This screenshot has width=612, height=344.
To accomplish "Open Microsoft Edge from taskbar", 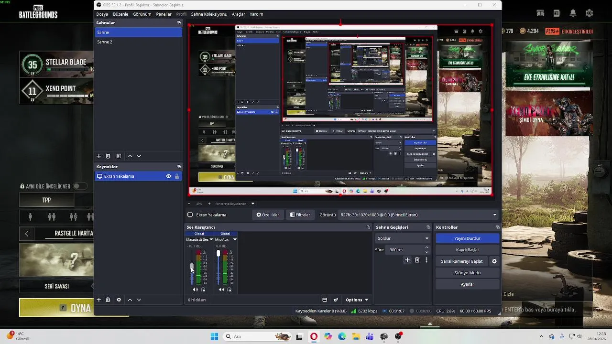I will pos(342,336).
